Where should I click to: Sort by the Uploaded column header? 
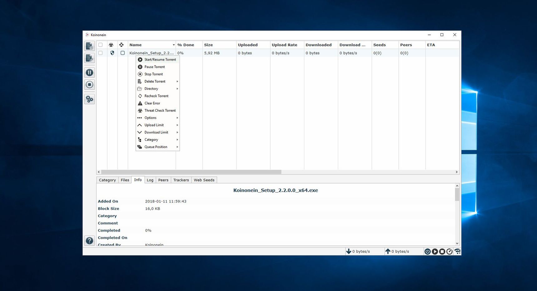coord(253,45)
